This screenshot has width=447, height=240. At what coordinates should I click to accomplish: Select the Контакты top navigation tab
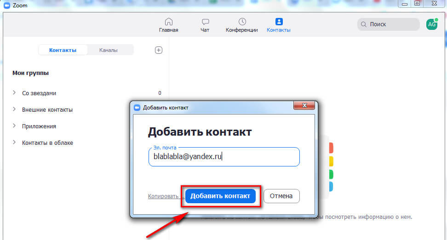click(279, 25)
